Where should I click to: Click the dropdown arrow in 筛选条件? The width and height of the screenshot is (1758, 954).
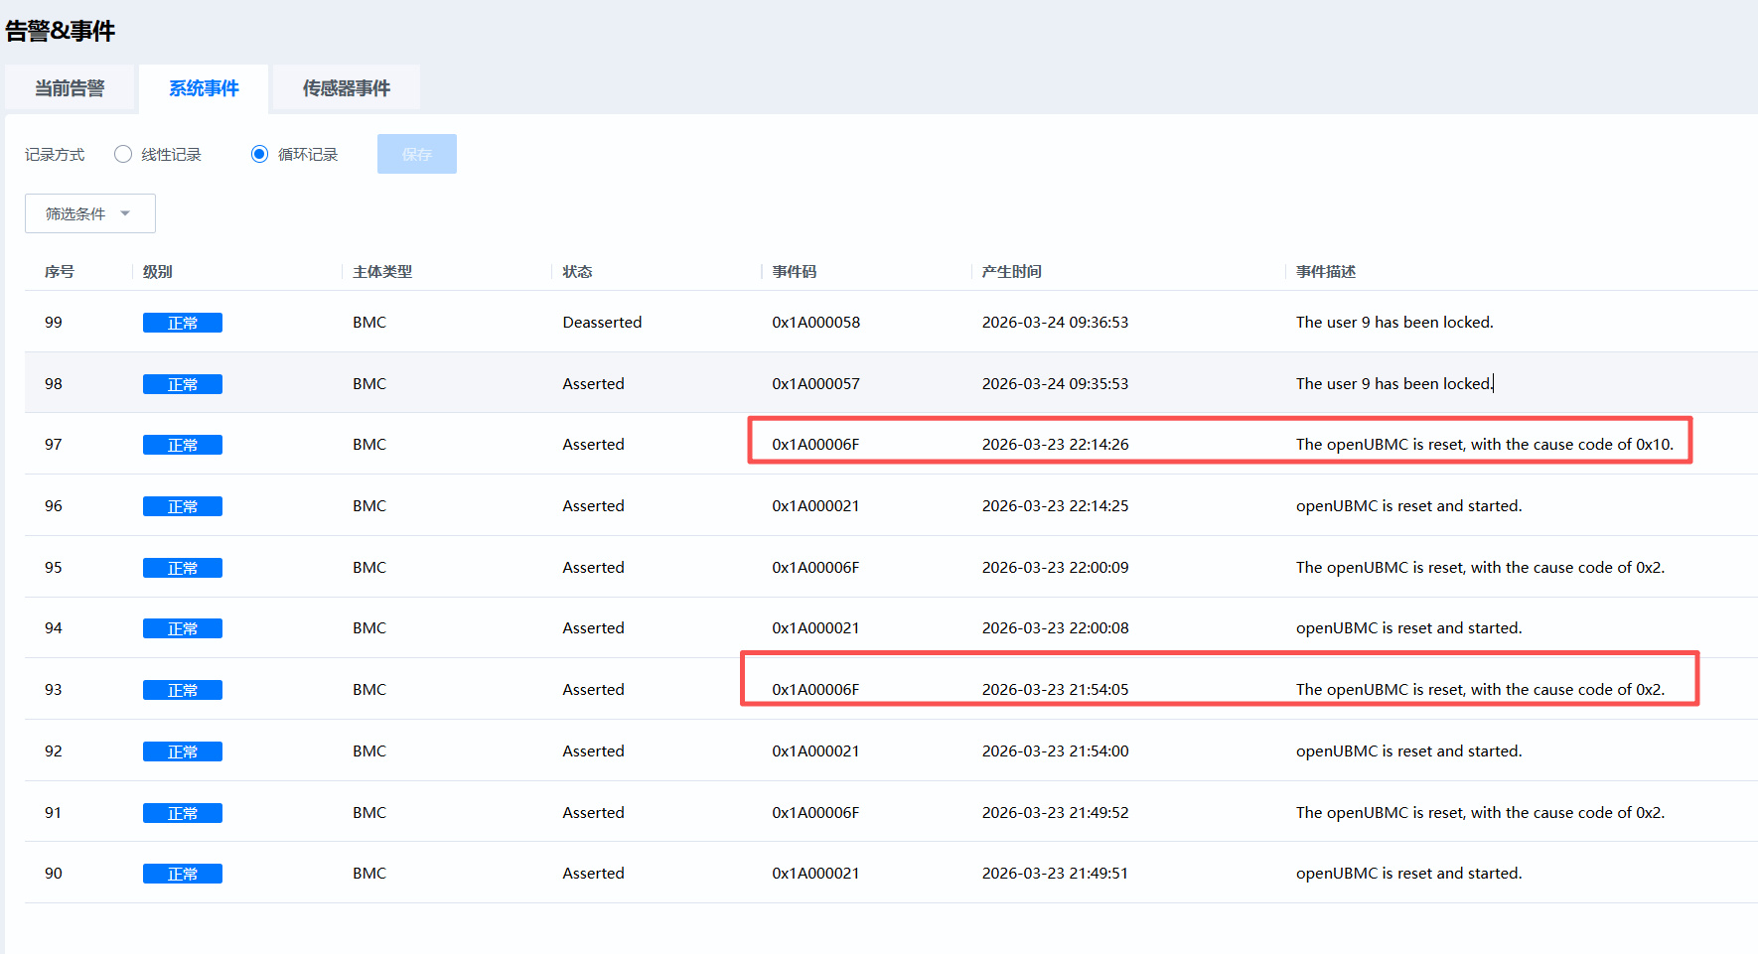coord(125,213)
